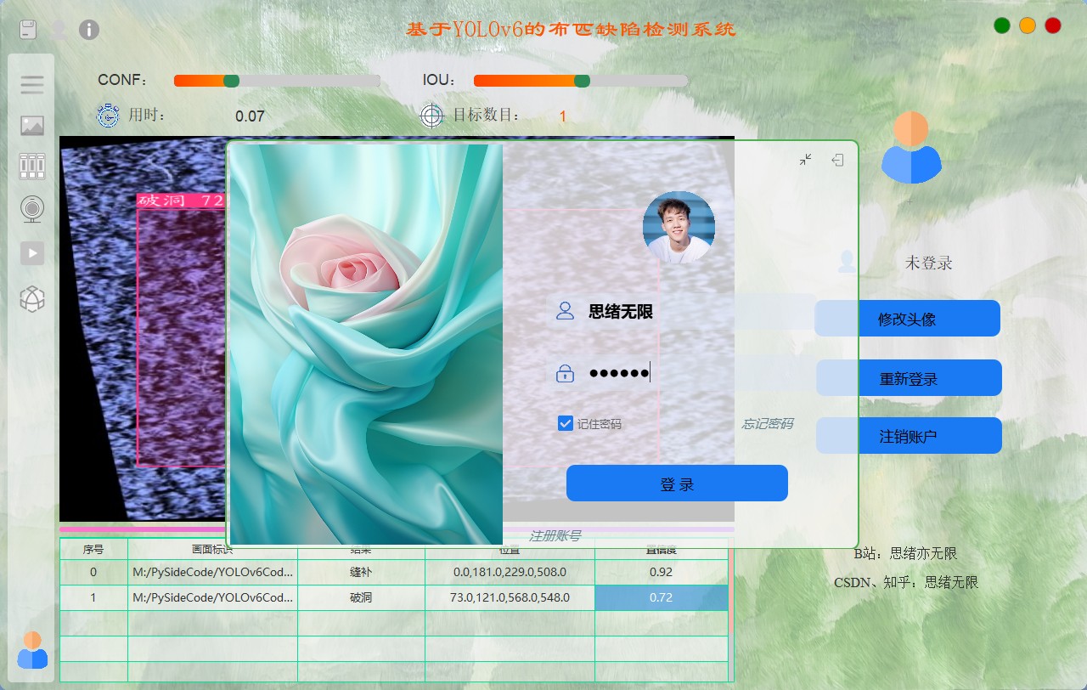
Task: Select the file path cell in row 1
Action: pos(212,597)
